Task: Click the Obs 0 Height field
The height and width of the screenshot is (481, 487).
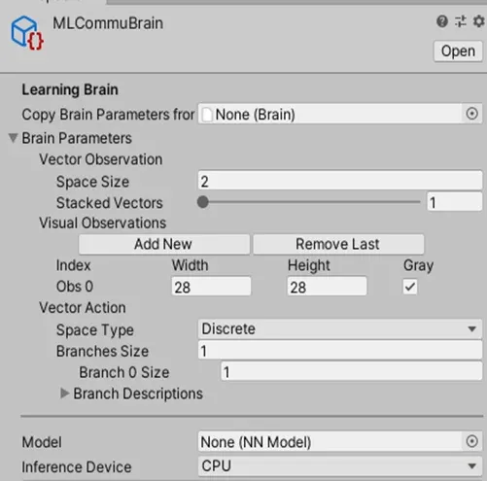Action: [x=327, y=287]
